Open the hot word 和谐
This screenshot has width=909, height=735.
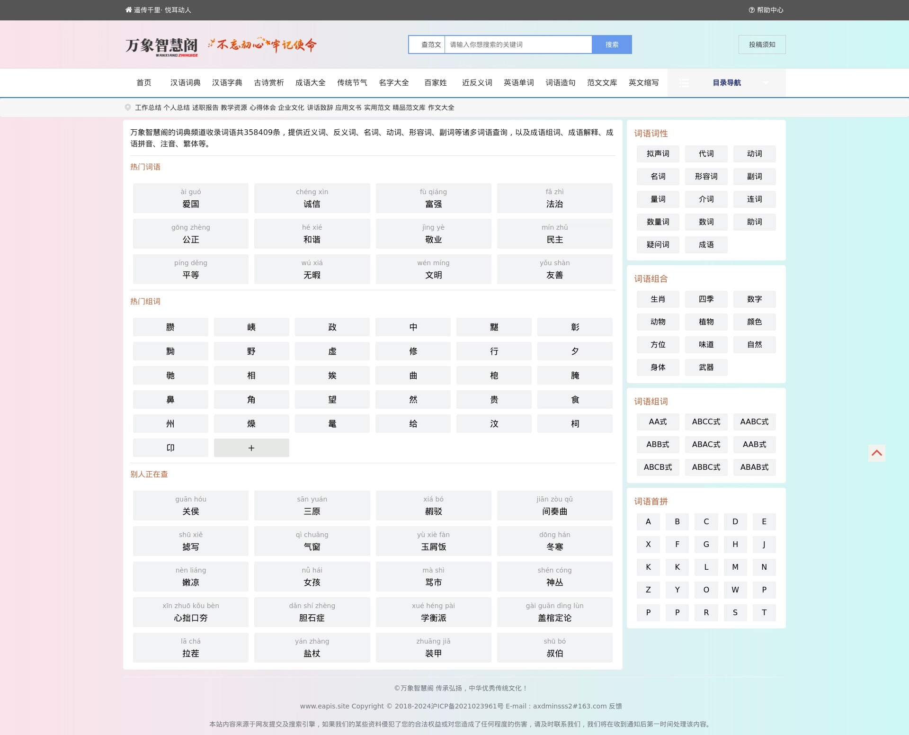(312, 233)
